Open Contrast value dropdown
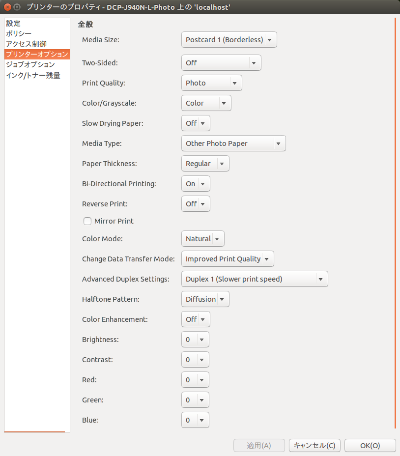Image resolution: width=400 pixels, height=456 pixels. click(195, 360)
